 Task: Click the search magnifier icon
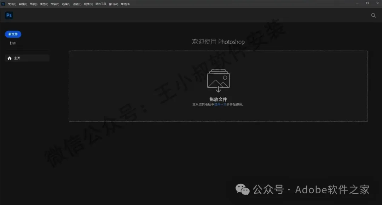tap(373, 15)
